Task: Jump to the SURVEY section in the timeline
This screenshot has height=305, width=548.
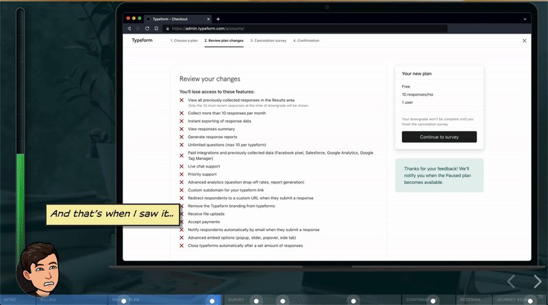Action: [236, 300]
